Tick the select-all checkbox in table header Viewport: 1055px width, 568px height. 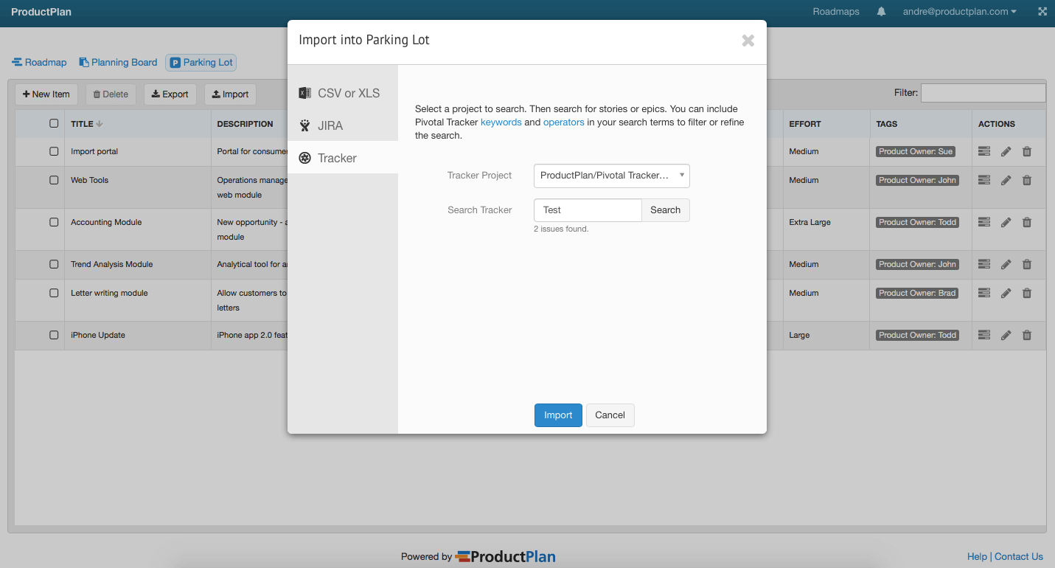tap(54, 123)
